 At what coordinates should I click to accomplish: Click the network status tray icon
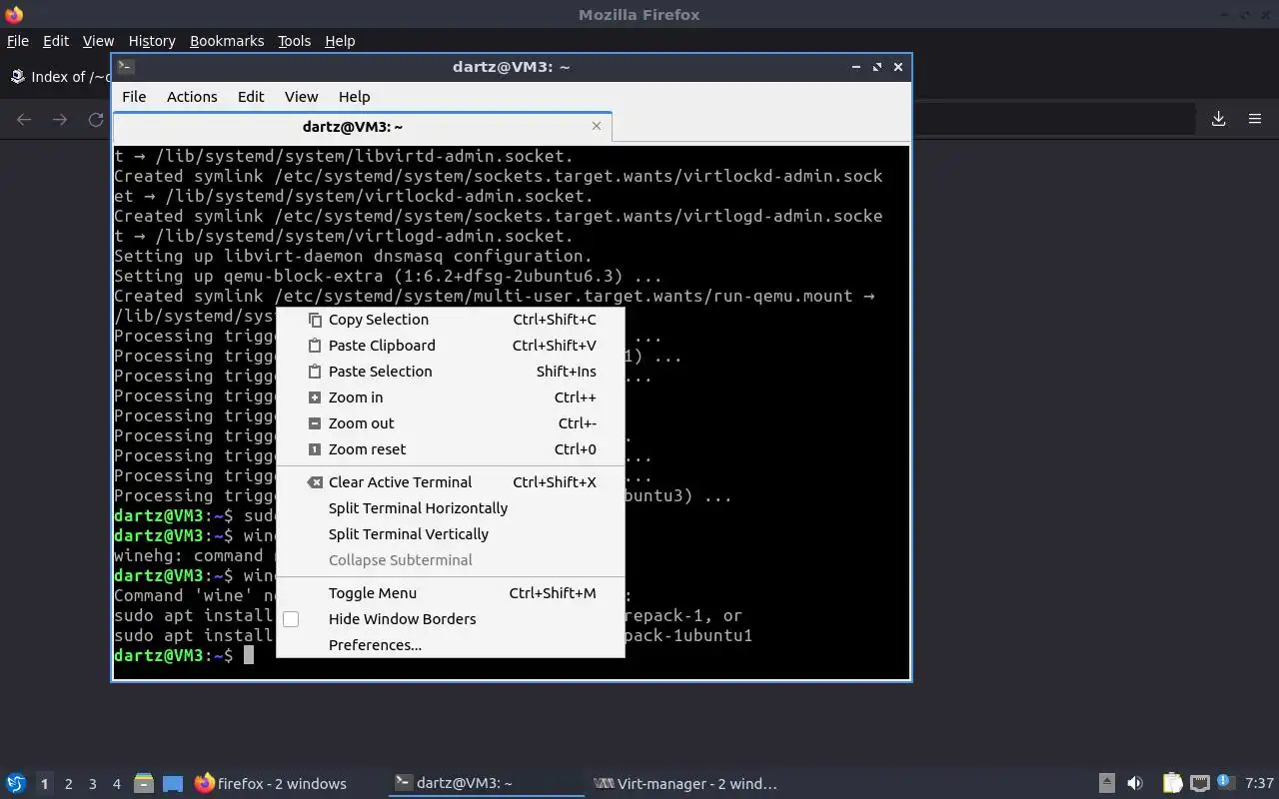(1200, 784)
